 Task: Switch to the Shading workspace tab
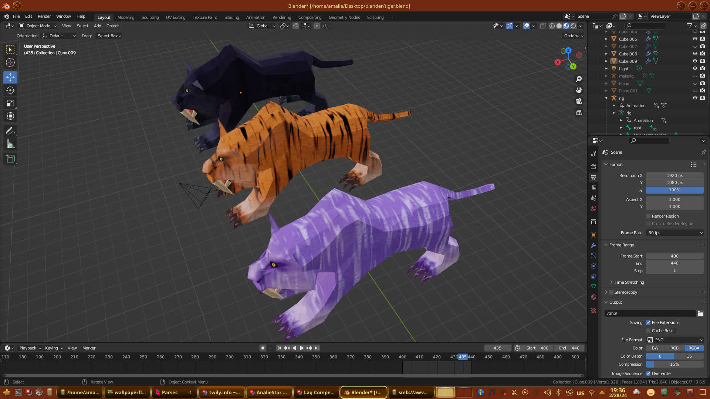231,17
